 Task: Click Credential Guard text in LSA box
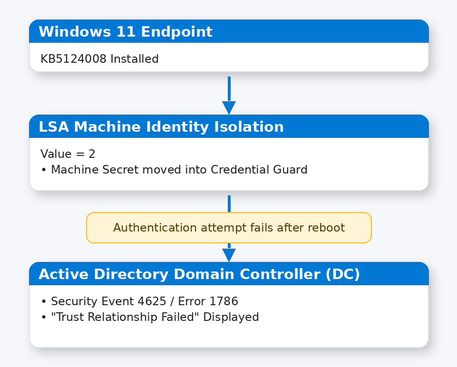pos(259,170)
